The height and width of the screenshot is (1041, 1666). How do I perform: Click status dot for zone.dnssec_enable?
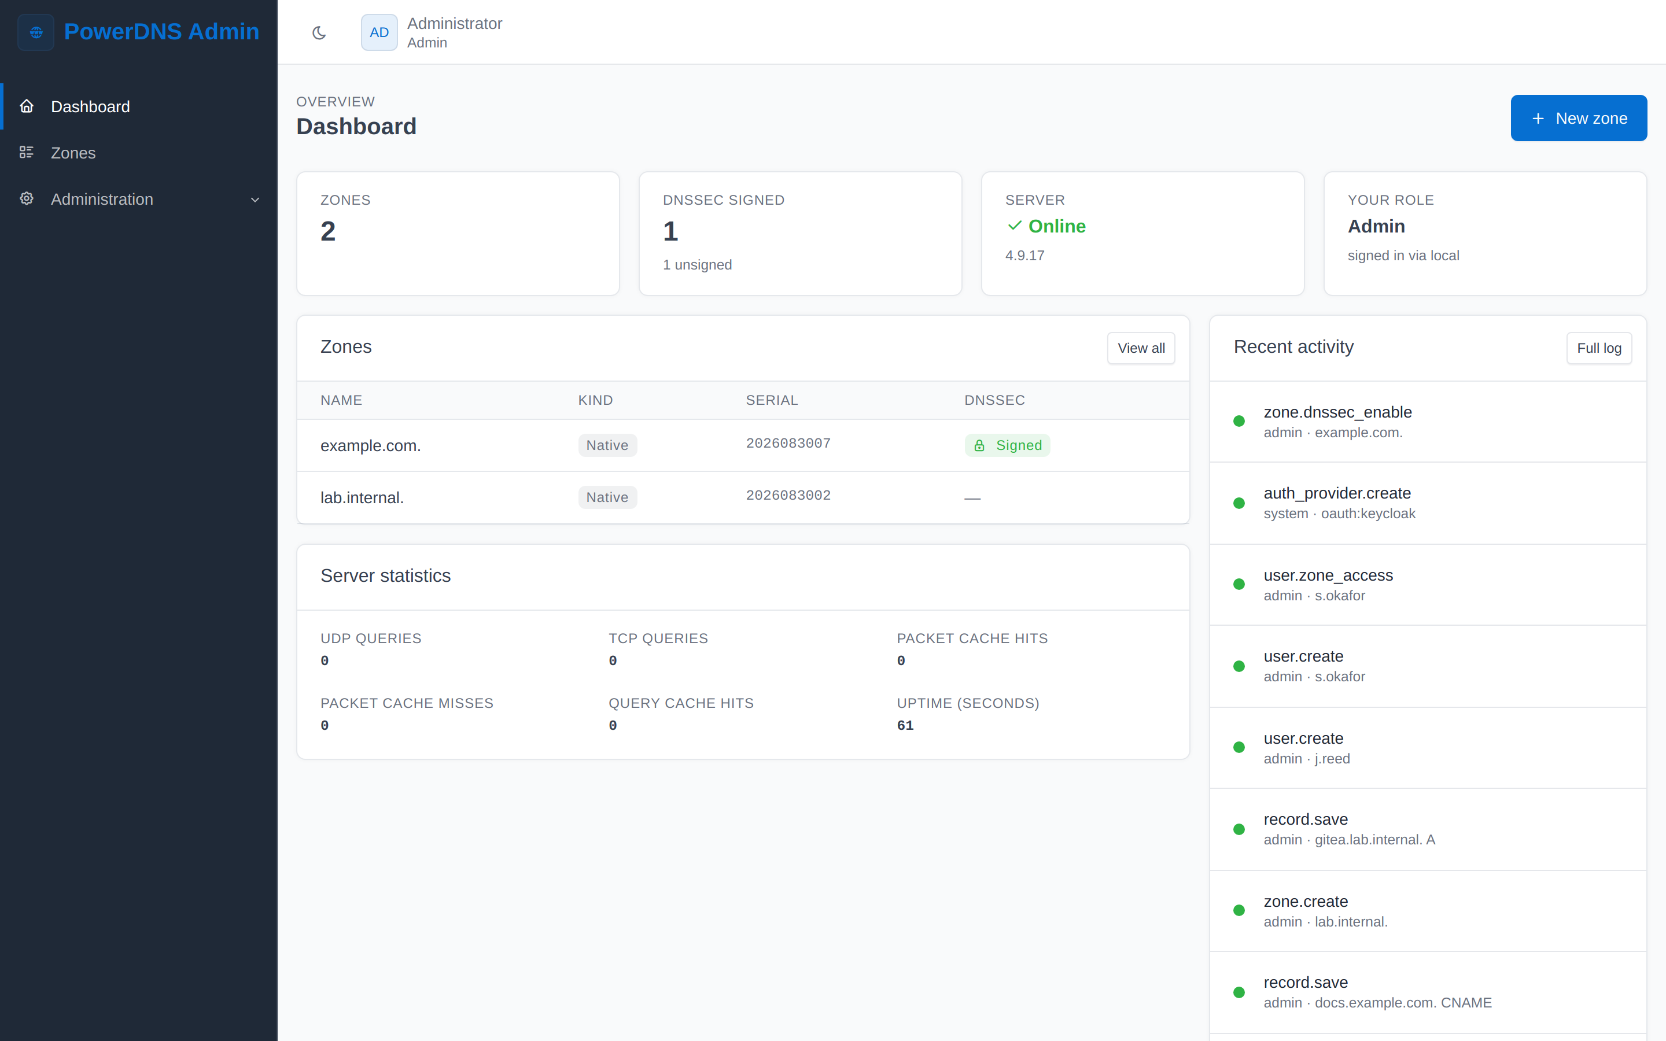(x=1239, y=422)
